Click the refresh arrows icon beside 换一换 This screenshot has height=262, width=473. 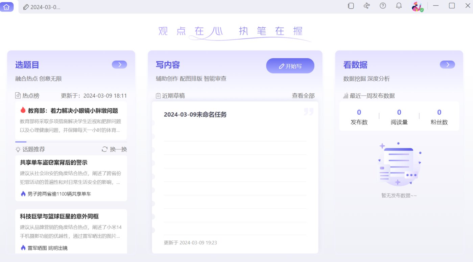click(105, 149)
